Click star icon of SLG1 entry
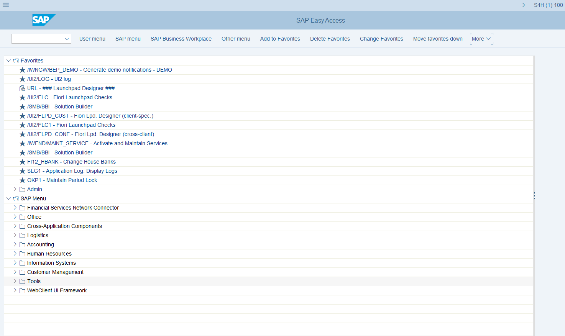This screenshot has height=336, width=565. 22,171
